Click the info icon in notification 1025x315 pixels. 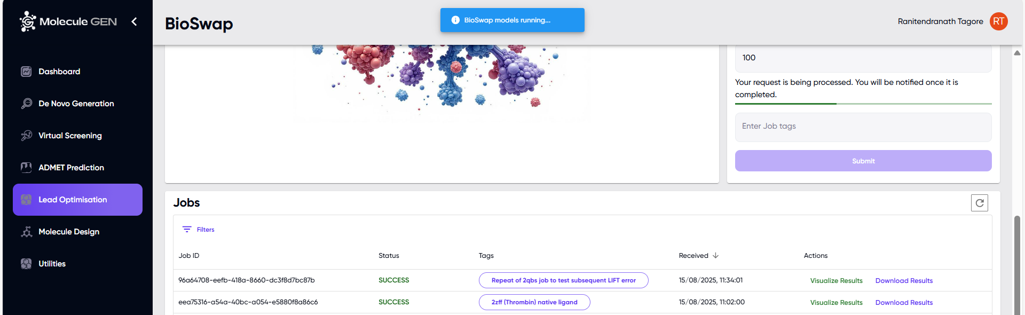(455, 20)
